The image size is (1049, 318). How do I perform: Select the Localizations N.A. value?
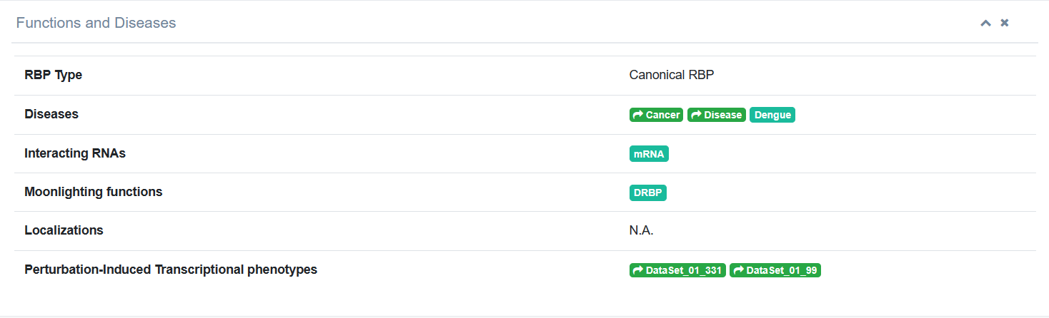point(642,230)
